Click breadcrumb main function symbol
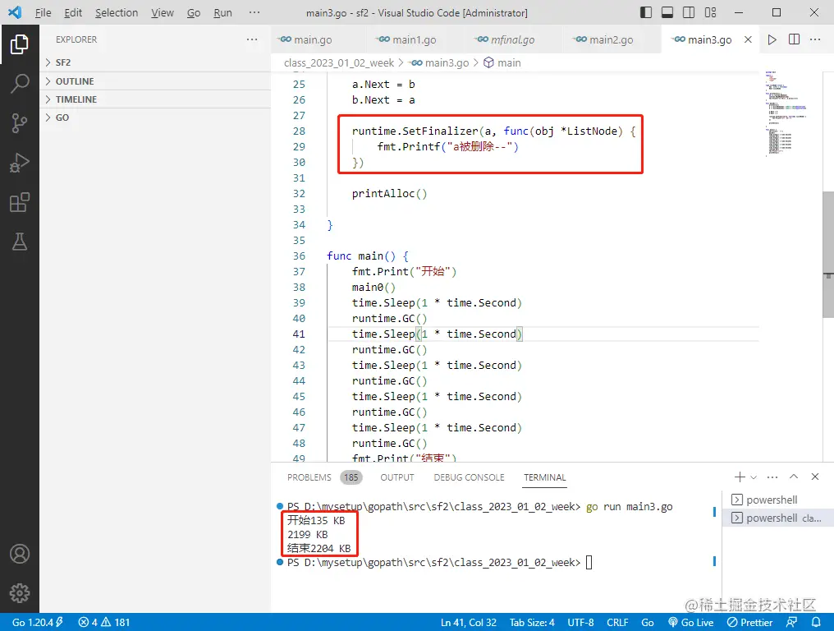The height and width of the screenshot is (631, 834). pos(502,62)
